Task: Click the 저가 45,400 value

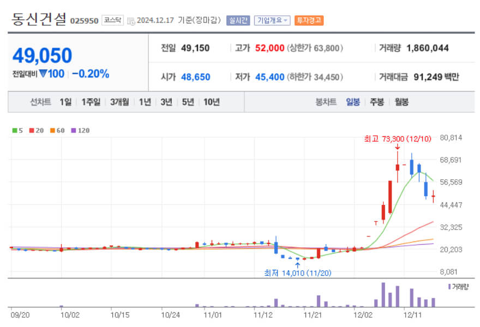Action: coord(269,77)
